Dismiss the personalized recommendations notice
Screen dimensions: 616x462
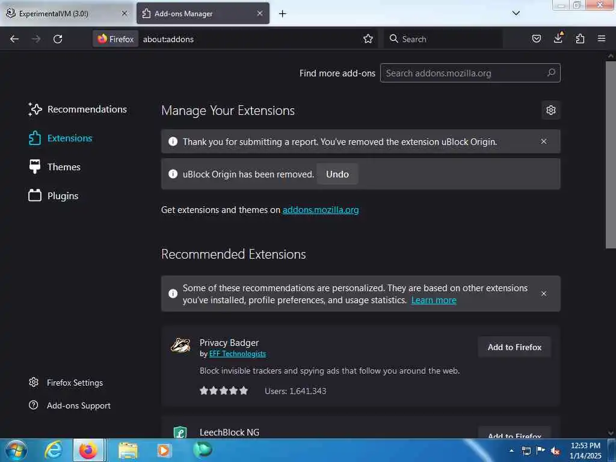coord(544,294)
